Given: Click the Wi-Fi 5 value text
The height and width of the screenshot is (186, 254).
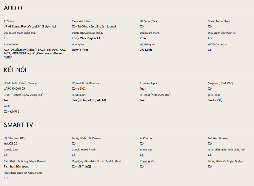Looking at the screenshot, I should 12,112.
